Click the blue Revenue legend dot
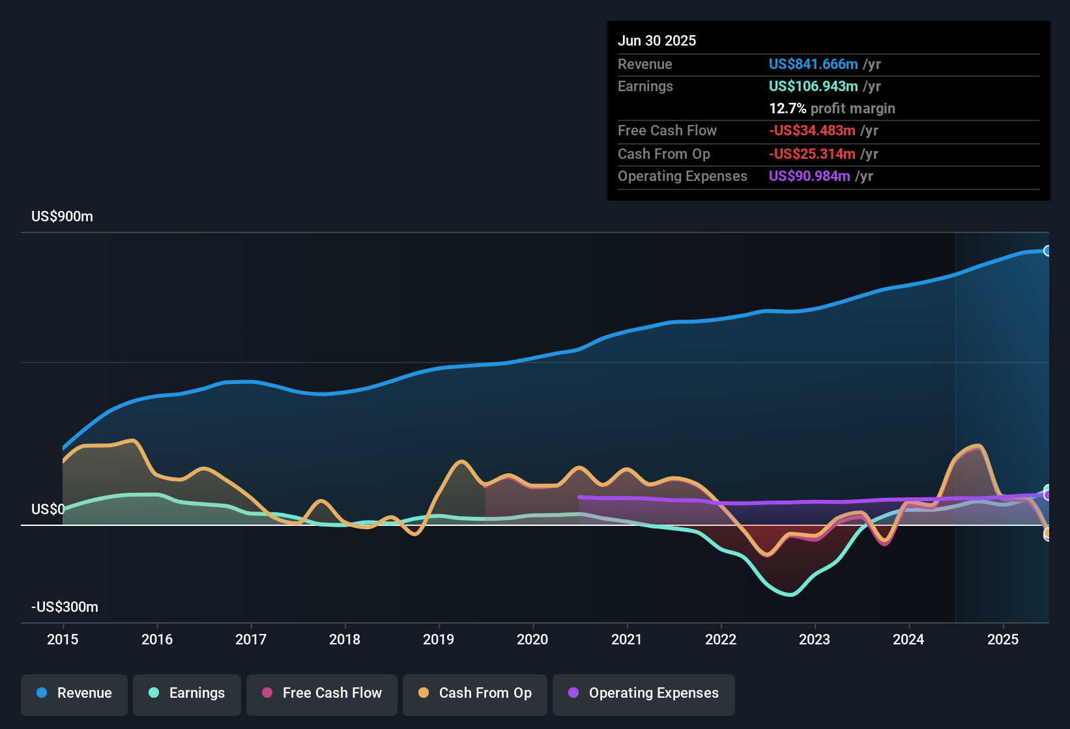The height and width of the screenshot is (729, 1070). click(42, 693)
